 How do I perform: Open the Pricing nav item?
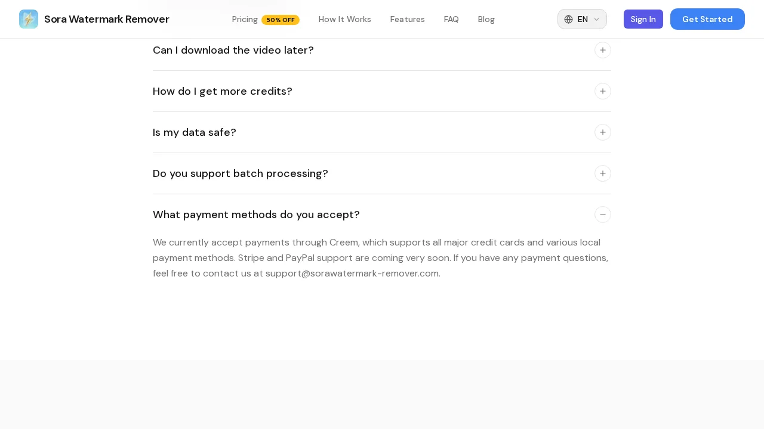point(245,19)
